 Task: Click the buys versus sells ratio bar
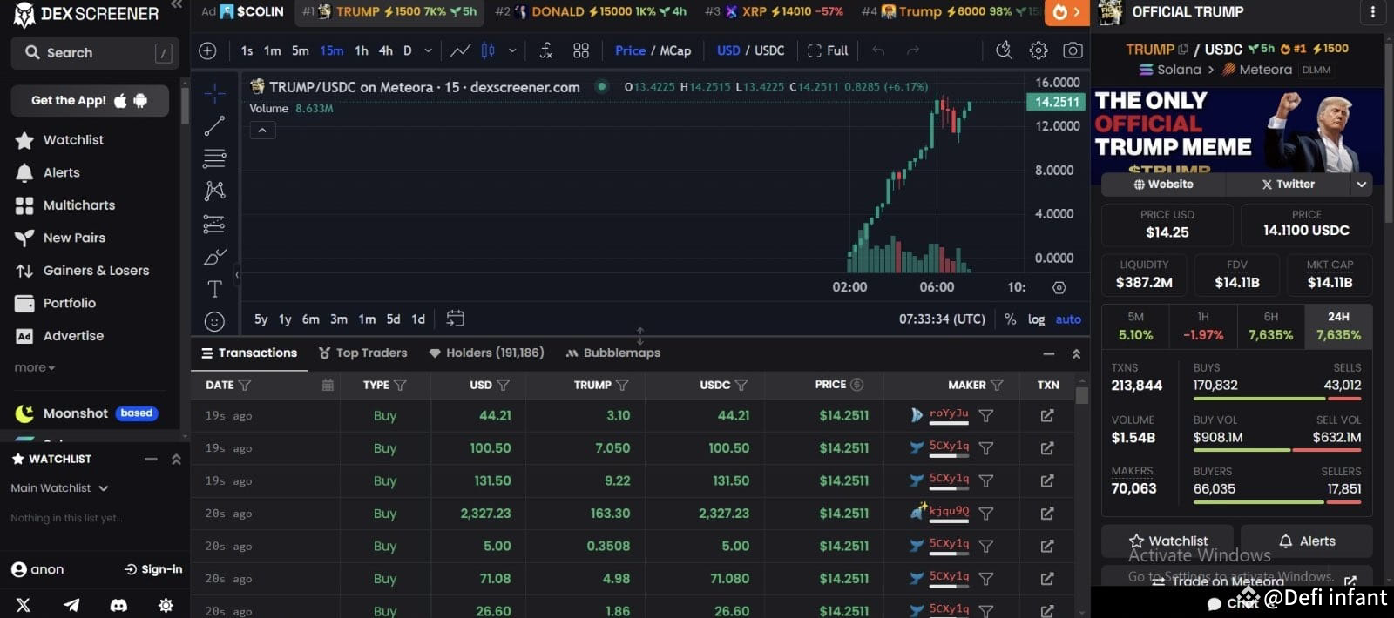tap(1277, 399)
